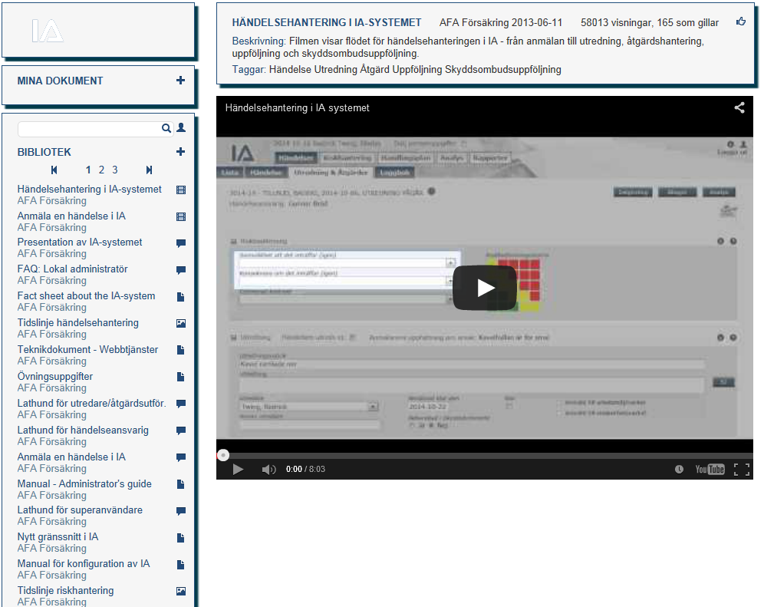Open Teknikdokument - Webbtjänster
The image size is (764, 607).
[x=87, y=350]
